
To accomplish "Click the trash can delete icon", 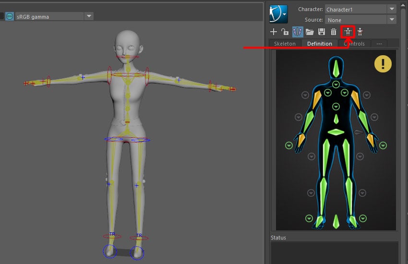I will (334, 32).
